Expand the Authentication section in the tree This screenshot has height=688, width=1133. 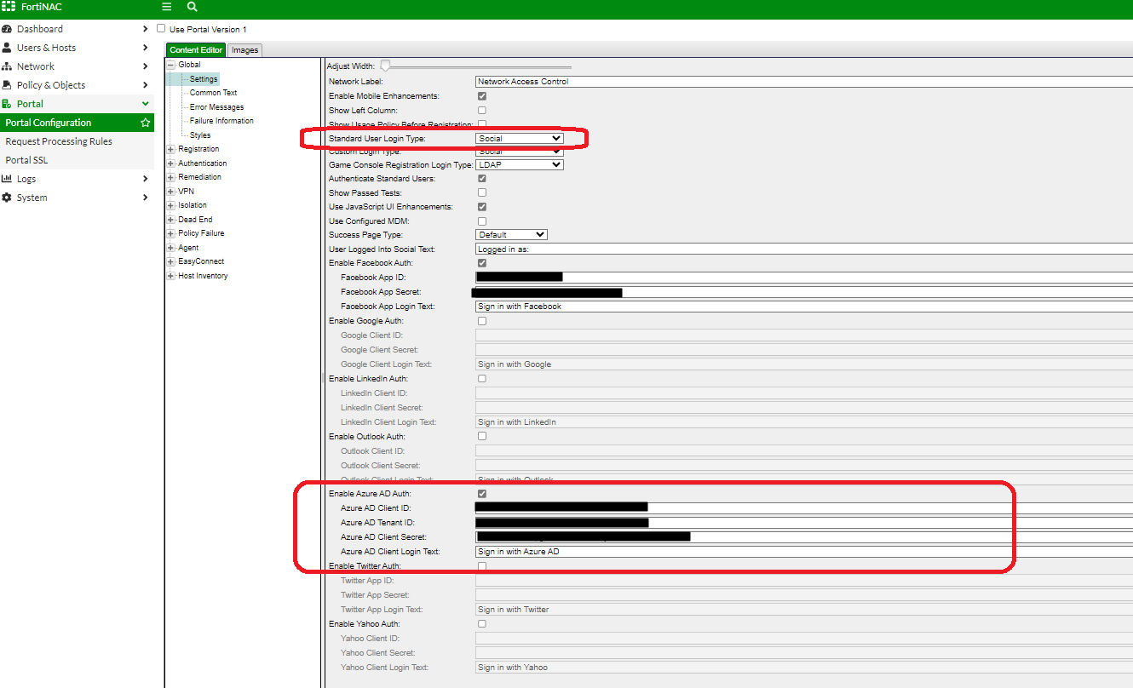(x=170, y=163)
